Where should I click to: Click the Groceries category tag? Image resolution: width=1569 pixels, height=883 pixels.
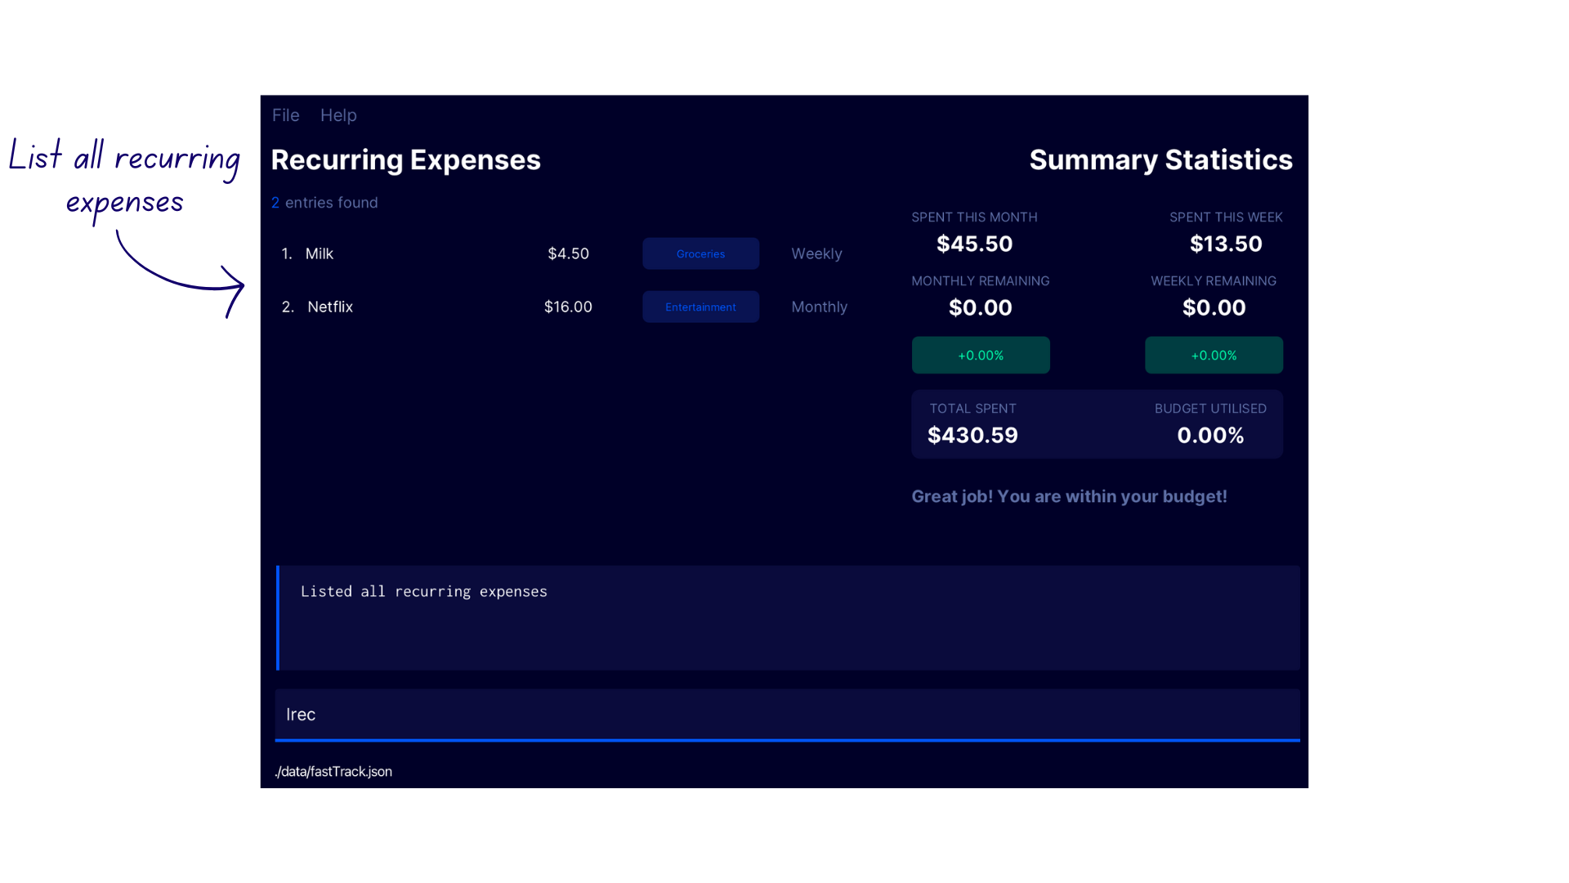pyautogui.click(x=700, y=253)
